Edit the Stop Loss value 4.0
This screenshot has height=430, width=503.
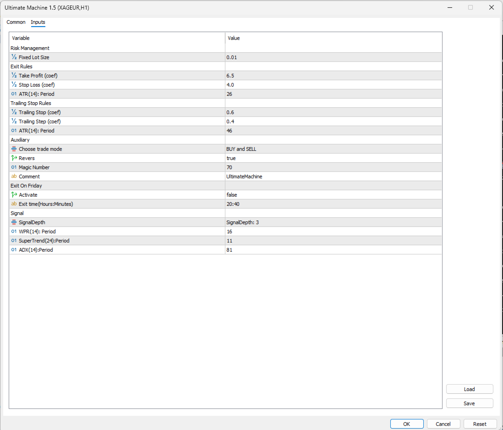tap(334, 85)
